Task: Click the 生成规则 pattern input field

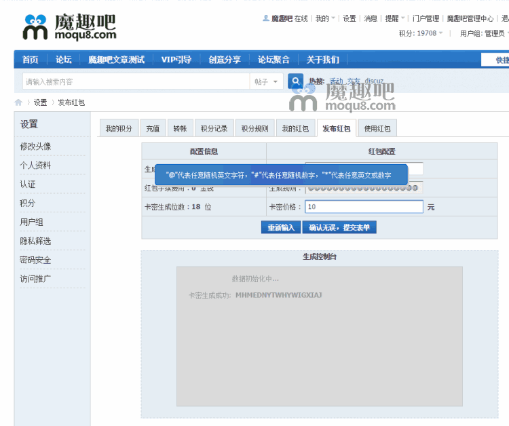Action: [x=364, y=188]
